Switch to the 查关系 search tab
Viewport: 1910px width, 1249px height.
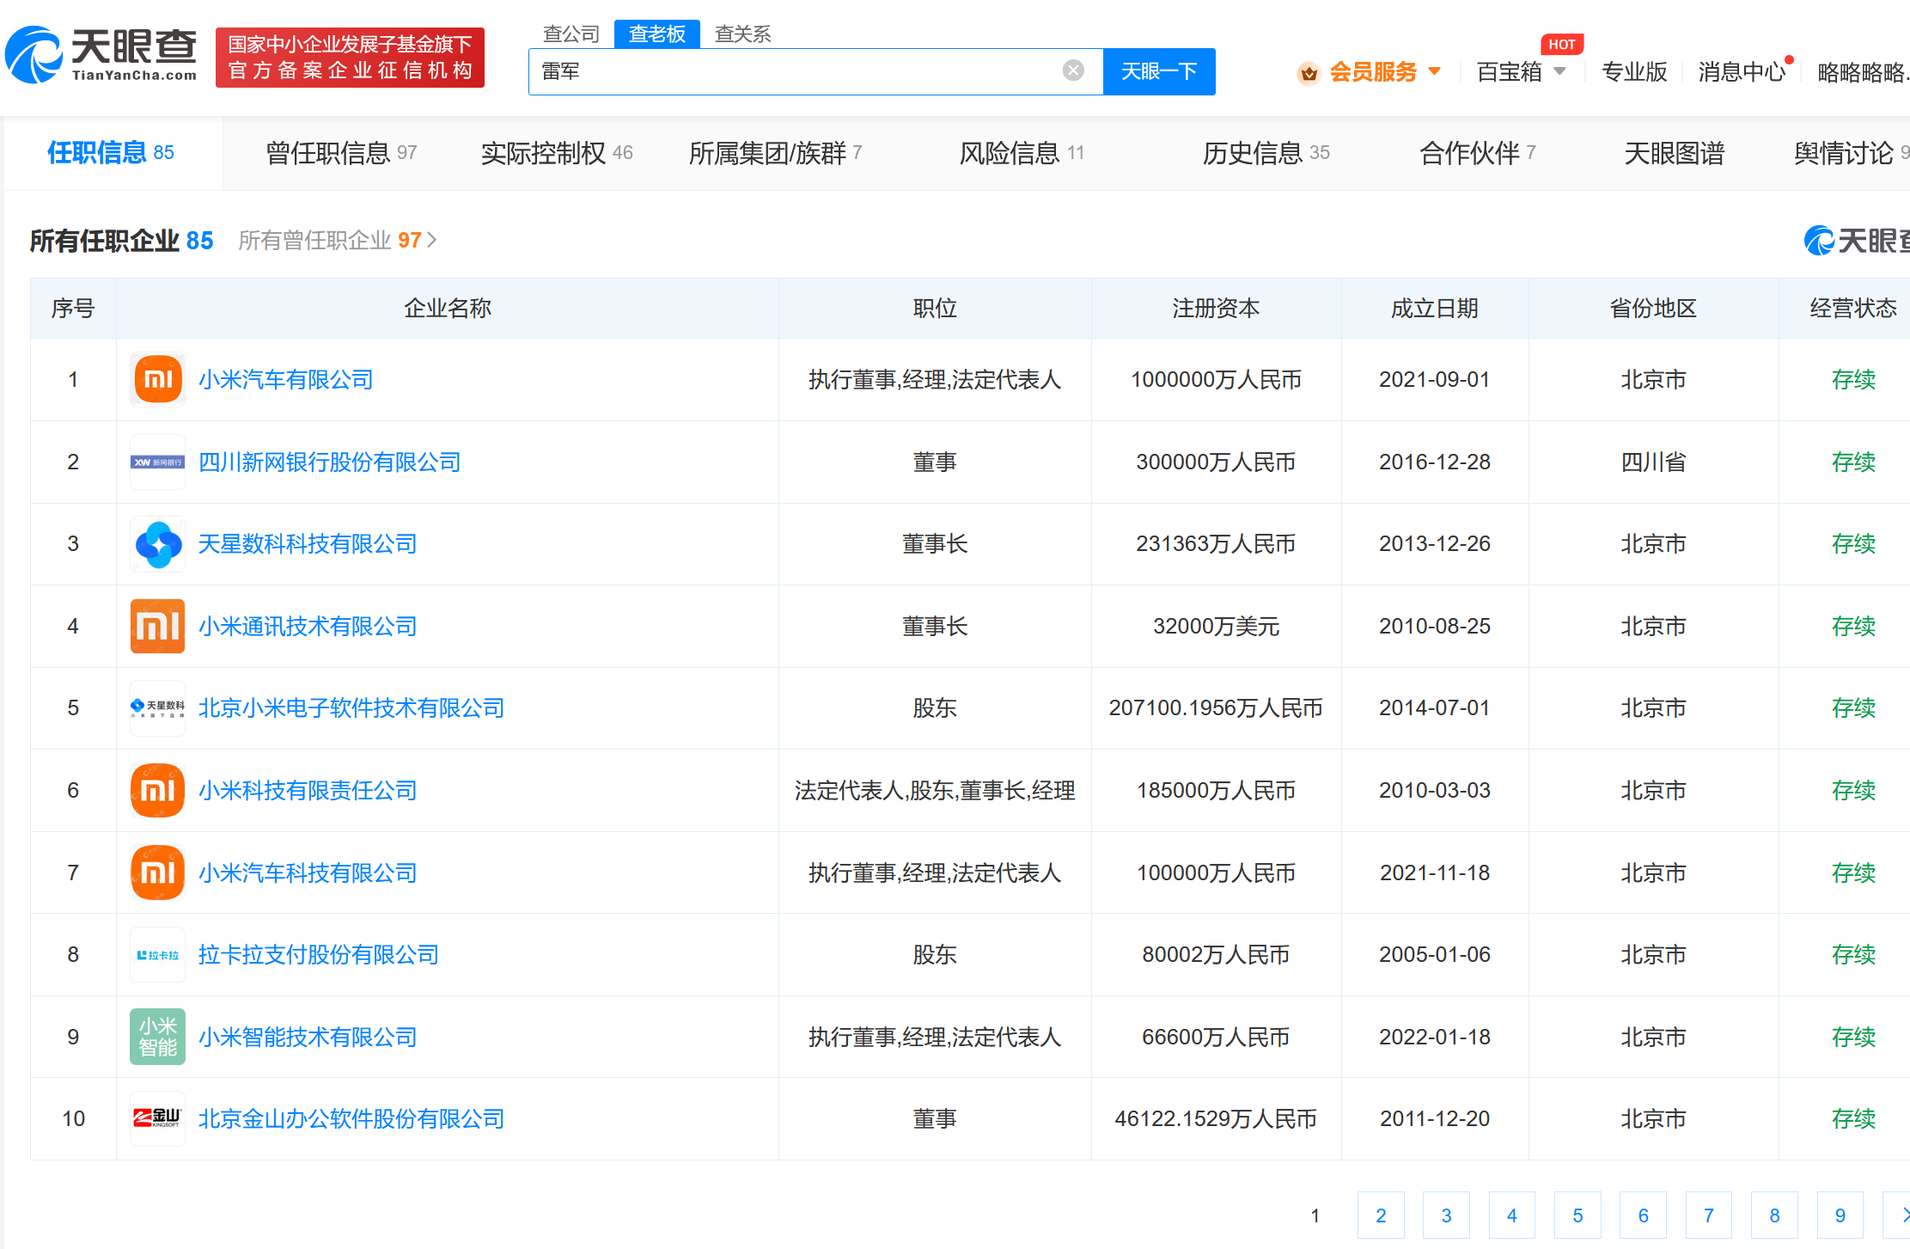742,34
